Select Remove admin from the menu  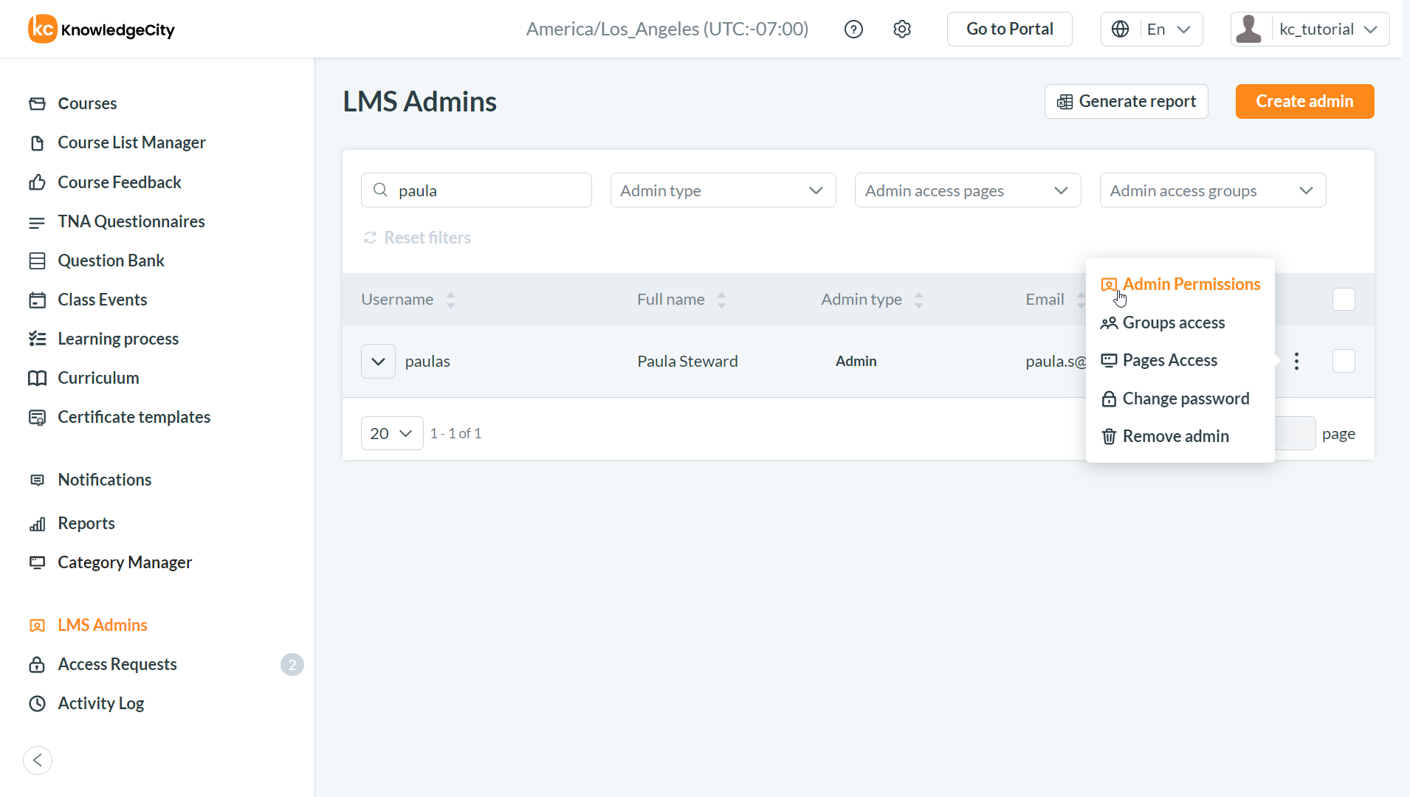click(x=1175, y=436)
